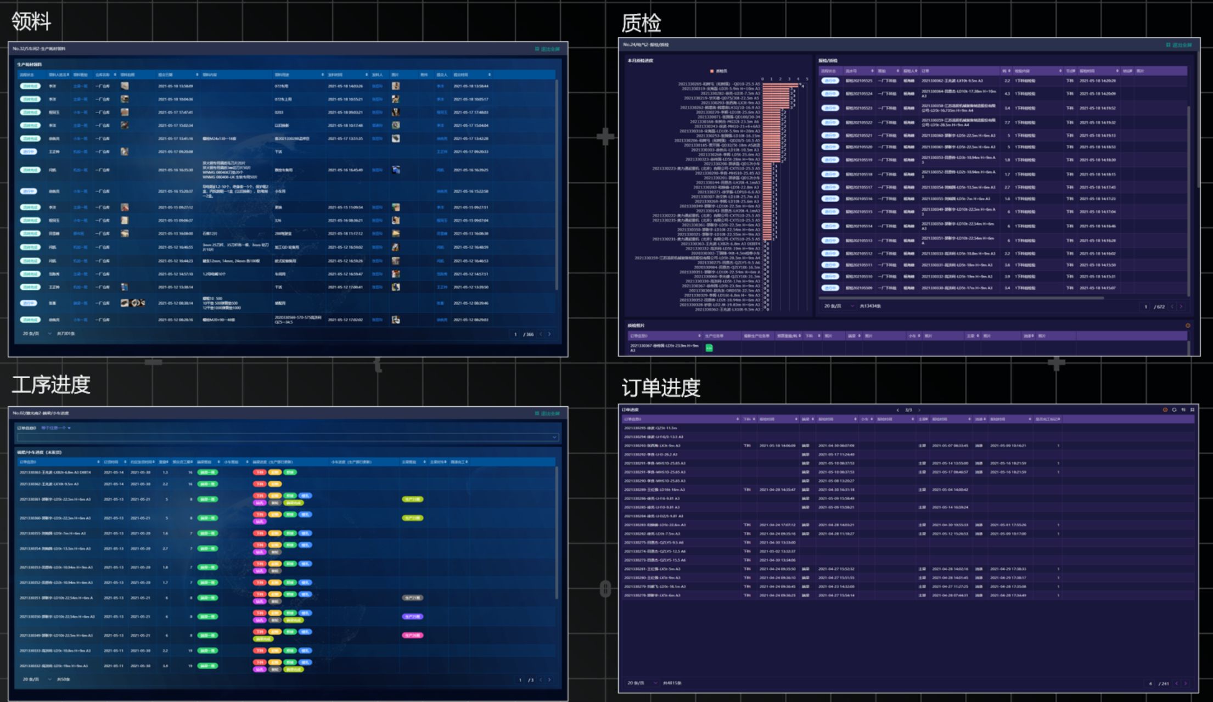Screen dimensions: 1213x702
Task: Click the column settings icon in 订单进度
Action: point(1183,409)
